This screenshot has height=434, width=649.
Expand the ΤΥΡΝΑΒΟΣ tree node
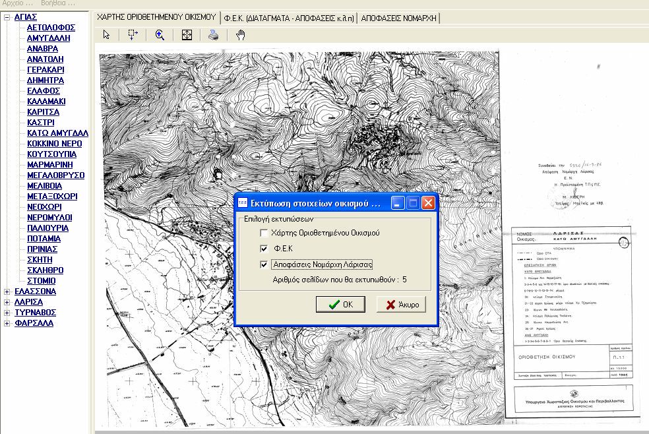[7, 313]
